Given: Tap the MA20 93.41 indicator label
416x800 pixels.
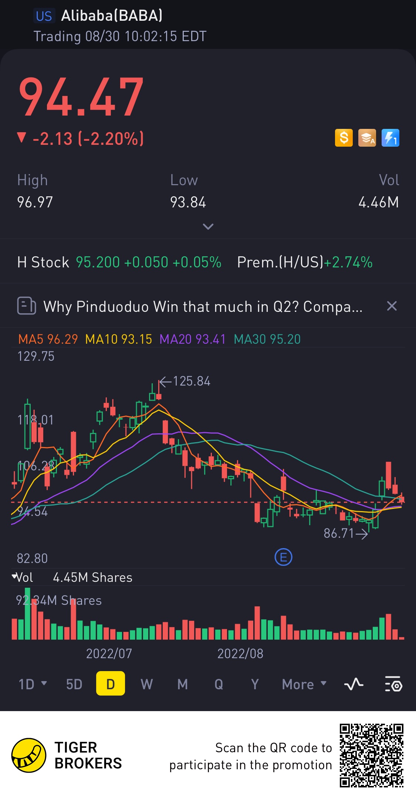Looking at the screenshot, I should pos(193,339).
